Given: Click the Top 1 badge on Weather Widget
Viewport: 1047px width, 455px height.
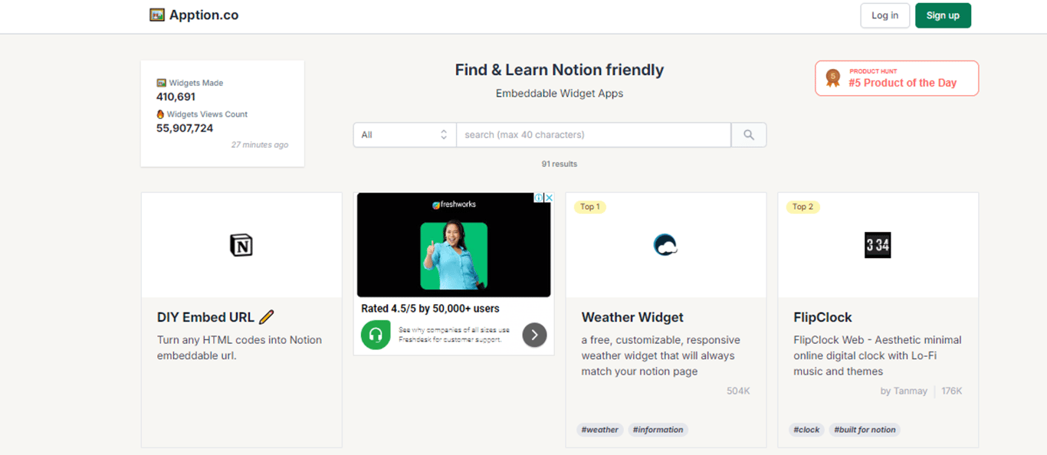Looking at the screenshot, I should [589, 206].
